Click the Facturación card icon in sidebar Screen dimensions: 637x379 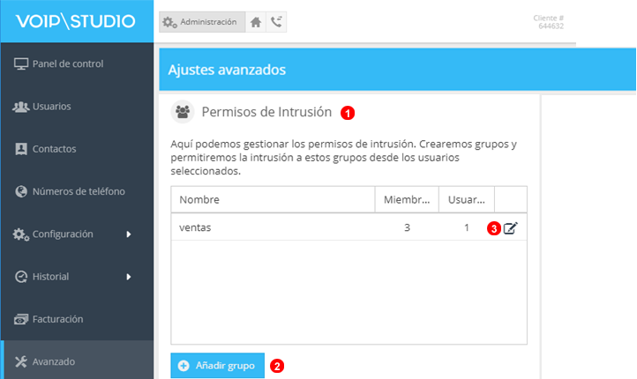point(21,319)
